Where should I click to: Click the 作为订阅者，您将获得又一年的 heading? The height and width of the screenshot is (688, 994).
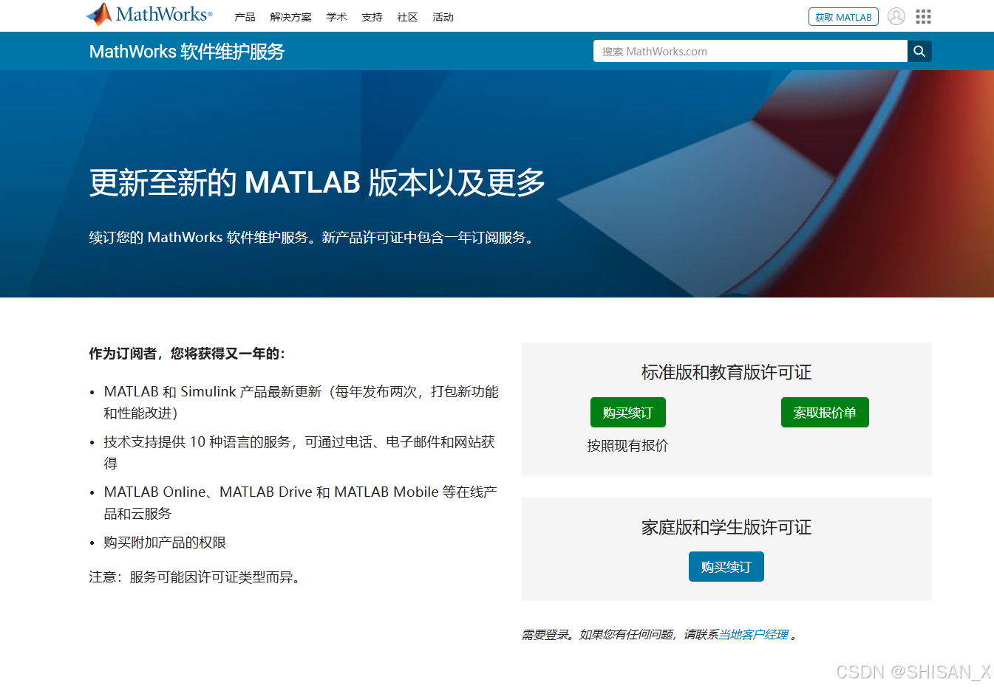pyautogui.click(x=187, y=354)
